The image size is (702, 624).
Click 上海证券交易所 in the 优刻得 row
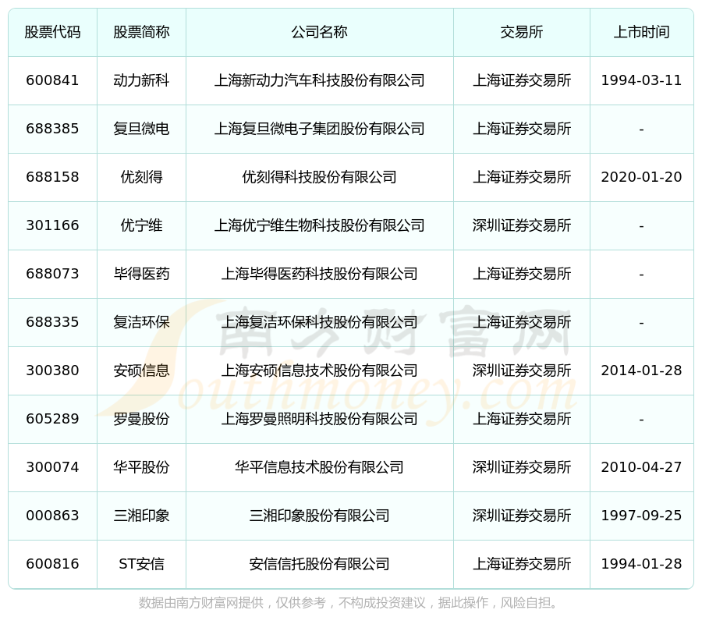[522, 177]
